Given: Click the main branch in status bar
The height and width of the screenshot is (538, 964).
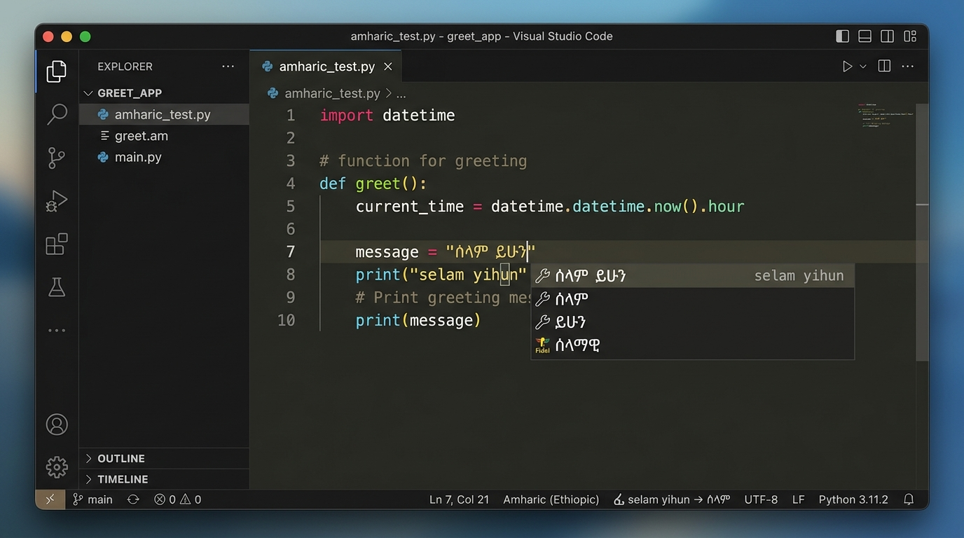Looking at the screenshot, I should pos(92,499).
